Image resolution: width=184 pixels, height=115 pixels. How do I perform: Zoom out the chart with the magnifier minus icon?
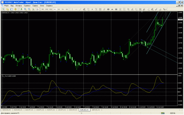(29, 9)
